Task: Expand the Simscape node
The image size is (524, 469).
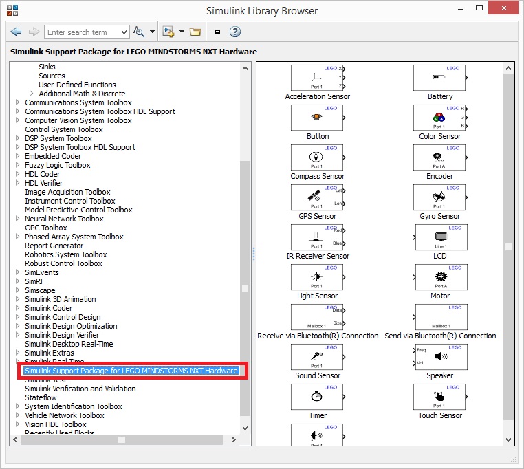Action: tap(17, 290)
